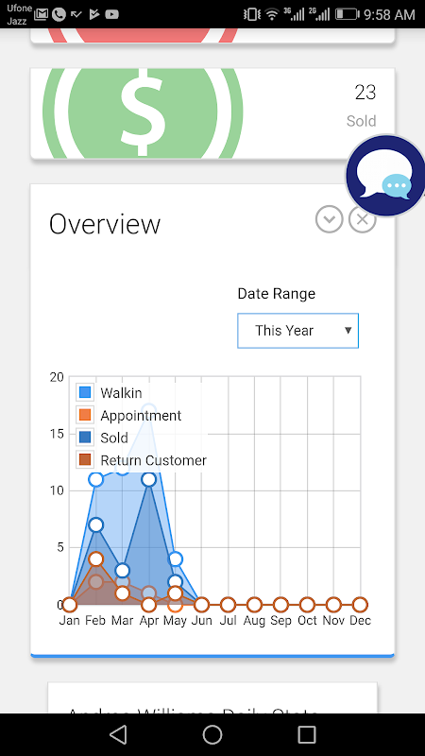Toggle Appointment series legend swatch
Screen dimensions: 425x756
click(85, 415)
